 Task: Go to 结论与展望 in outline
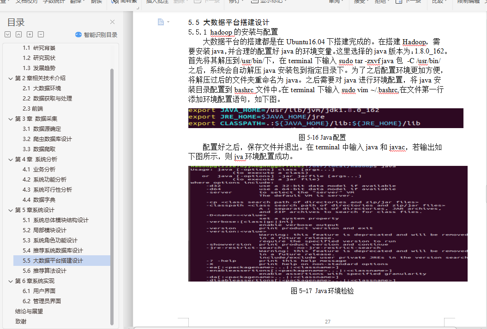tap(29, 311)
